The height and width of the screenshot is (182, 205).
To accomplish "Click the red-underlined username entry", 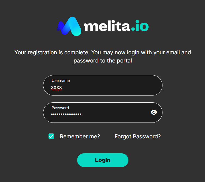I will [56, 88].
